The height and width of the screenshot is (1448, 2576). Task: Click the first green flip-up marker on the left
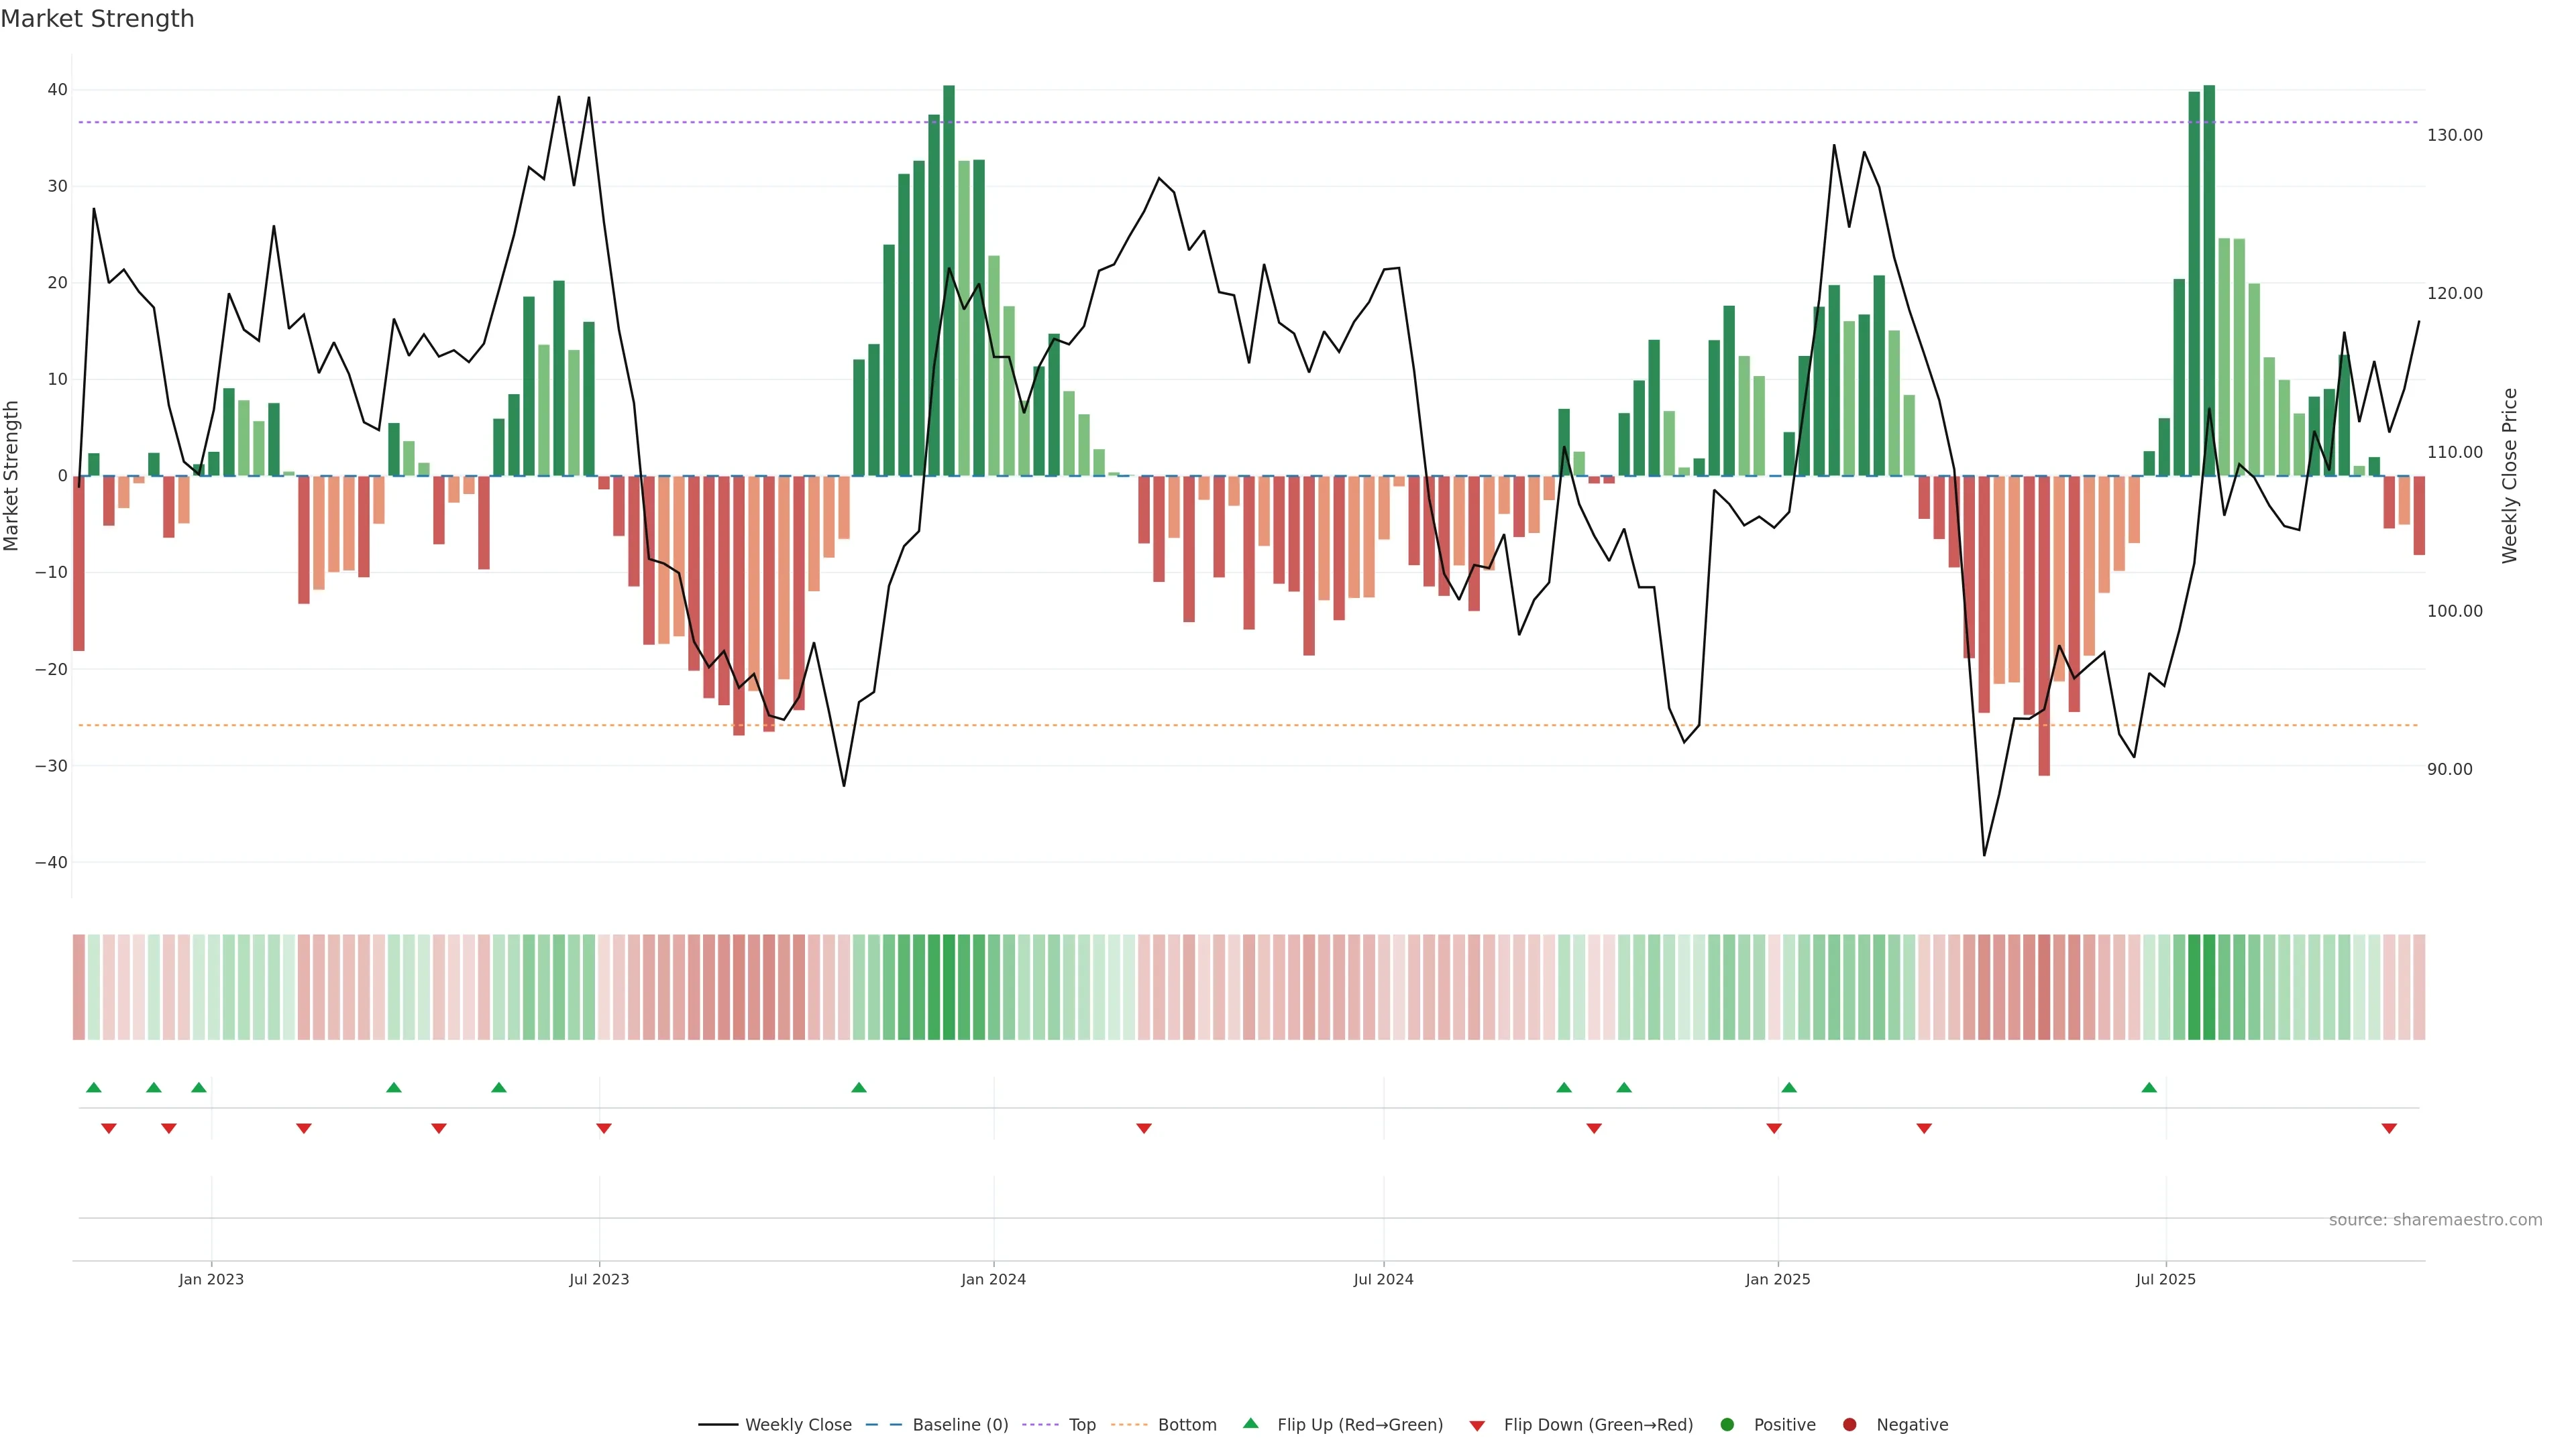point(94,1087)
